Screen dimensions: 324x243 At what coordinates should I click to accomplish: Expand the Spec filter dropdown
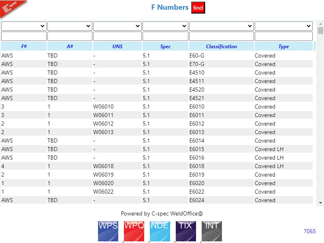[165, 26]
